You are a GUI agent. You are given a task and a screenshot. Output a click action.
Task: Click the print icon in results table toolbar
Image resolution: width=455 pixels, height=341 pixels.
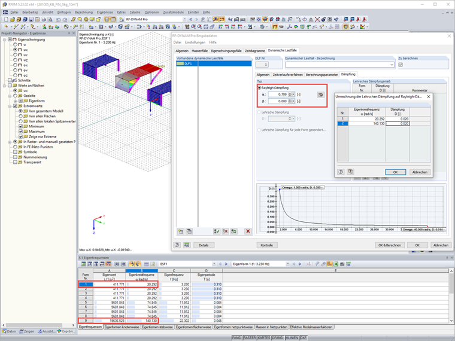(x=342, y=264)
